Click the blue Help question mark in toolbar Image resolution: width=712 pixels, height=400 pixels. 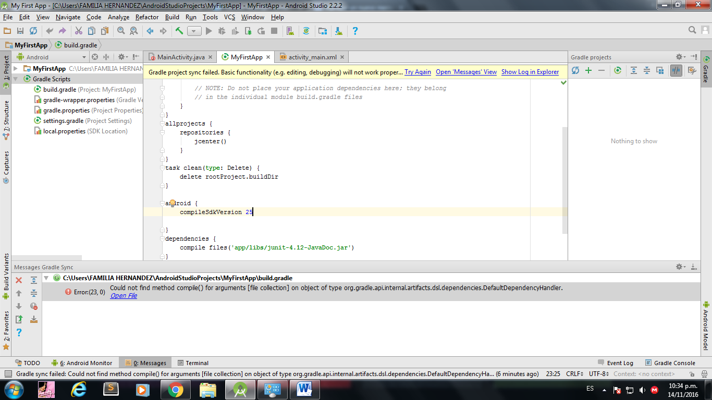(x=355, y=31)
